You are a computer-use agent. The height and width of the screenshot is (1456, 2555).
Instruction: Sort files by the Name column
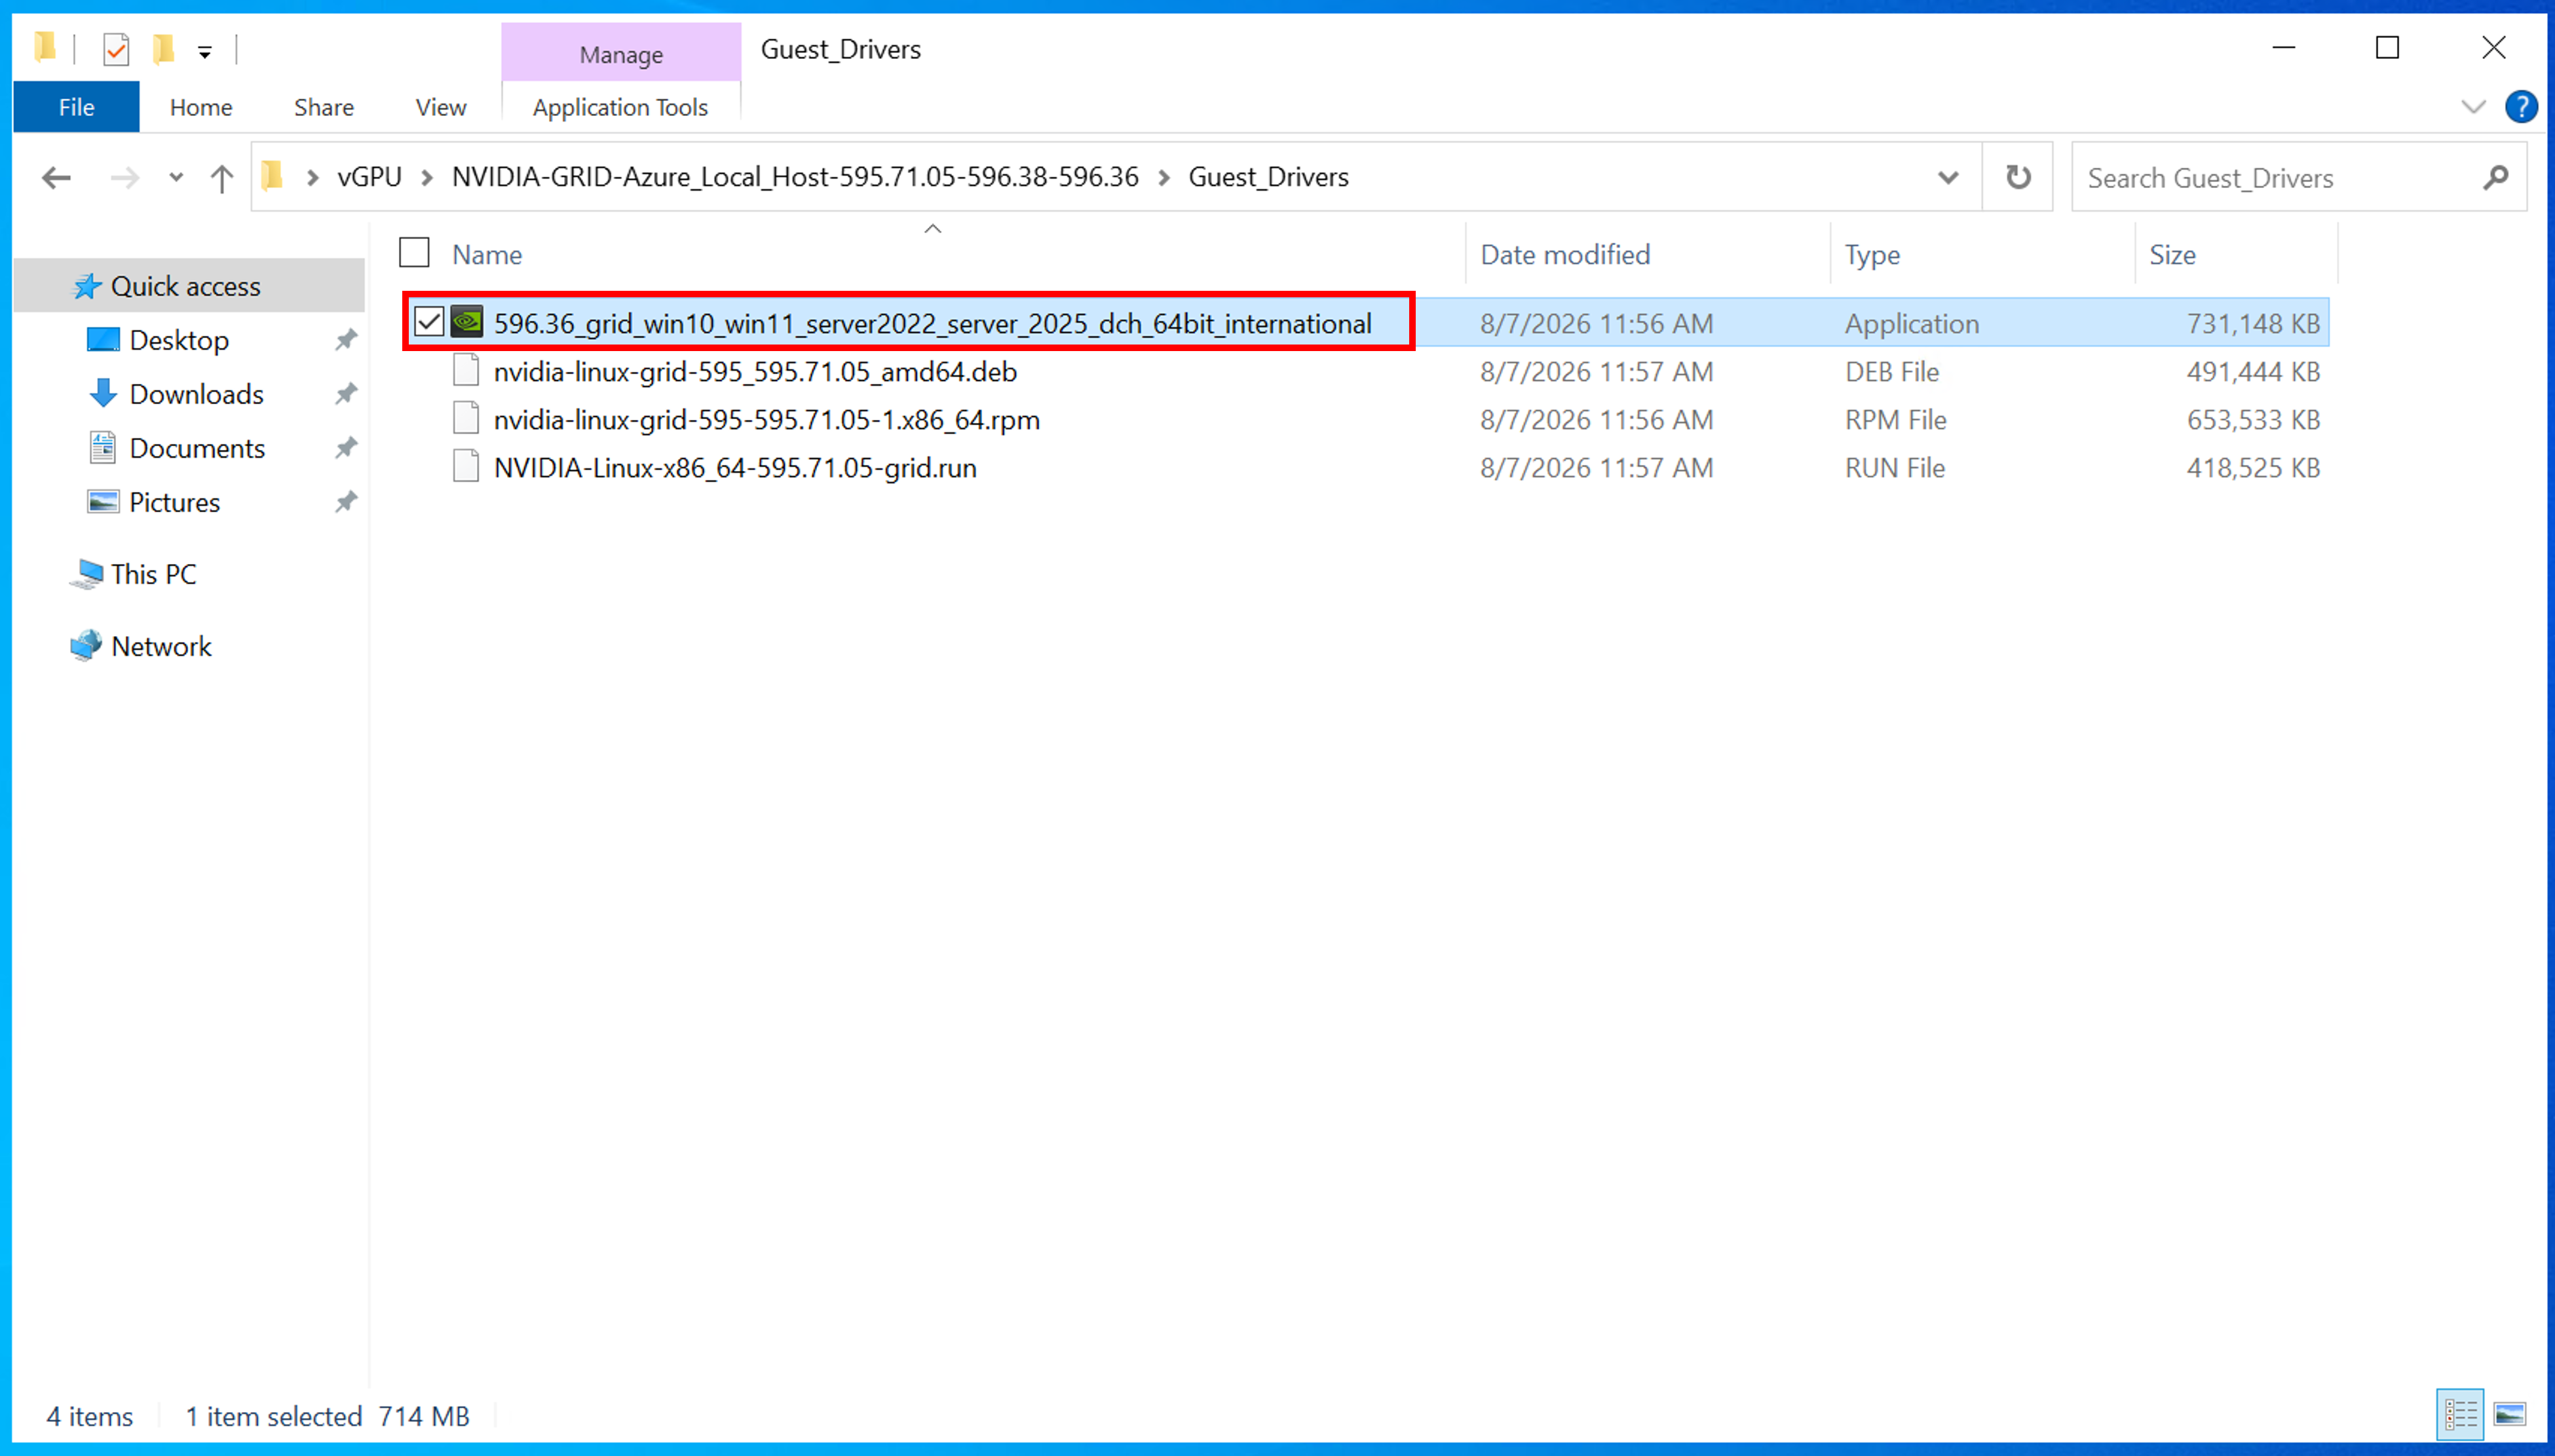point(486,255)
